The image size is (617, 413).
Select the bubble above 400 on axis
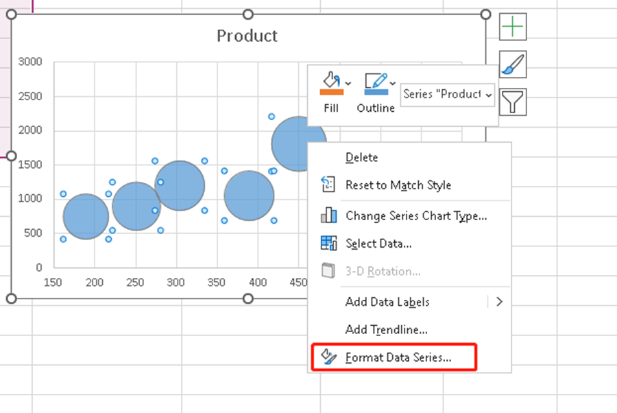[x=249, y=196]
